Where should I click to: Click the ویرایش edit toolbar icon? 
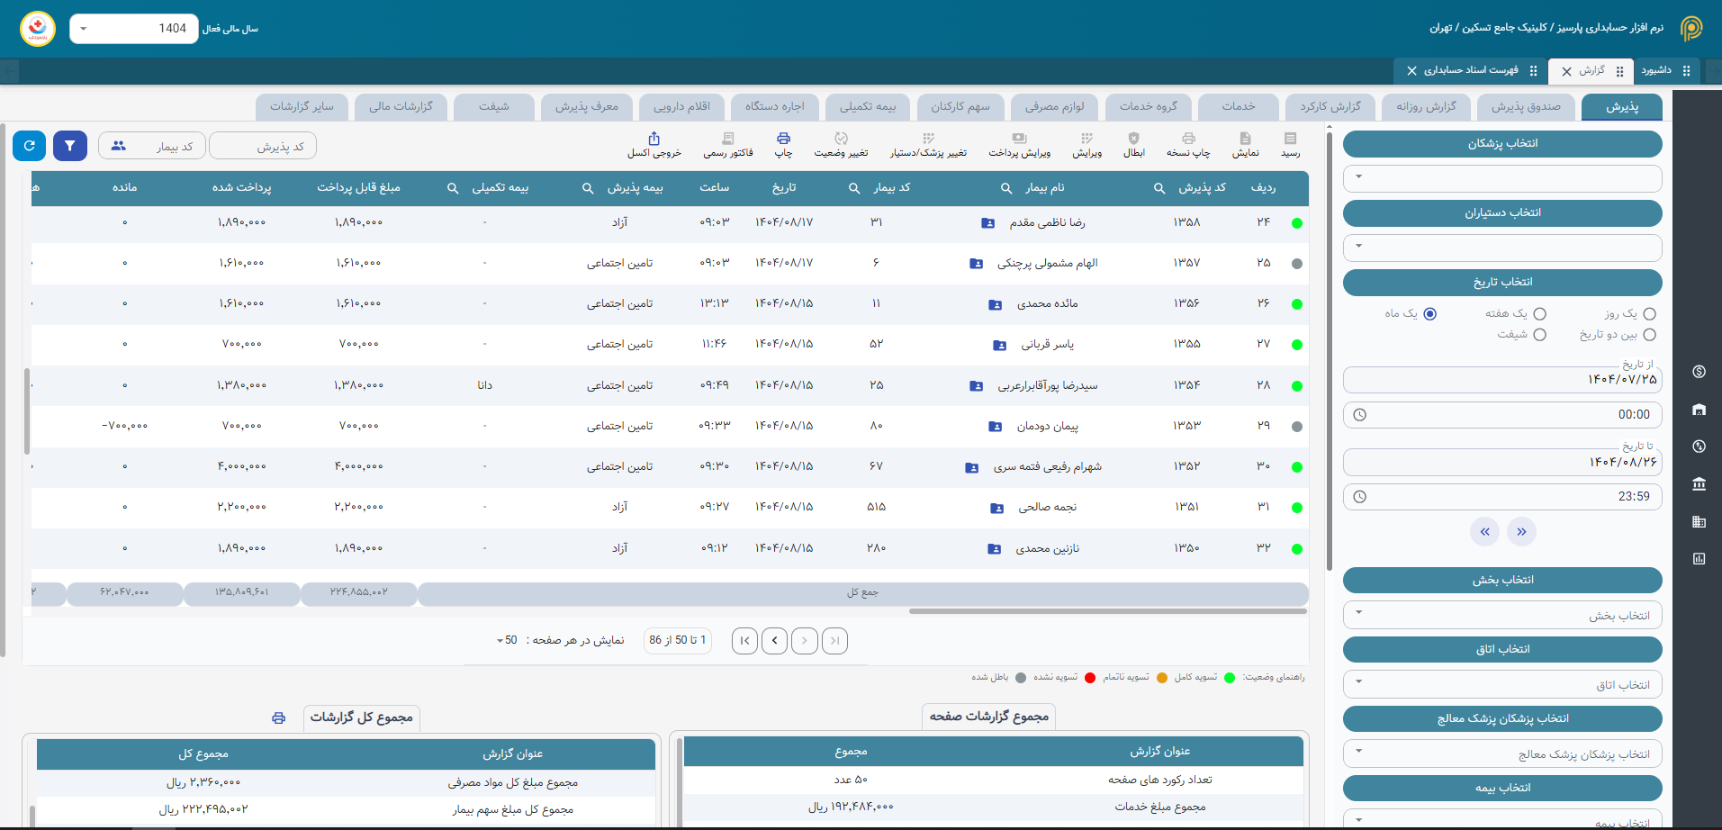(1086, 139)
